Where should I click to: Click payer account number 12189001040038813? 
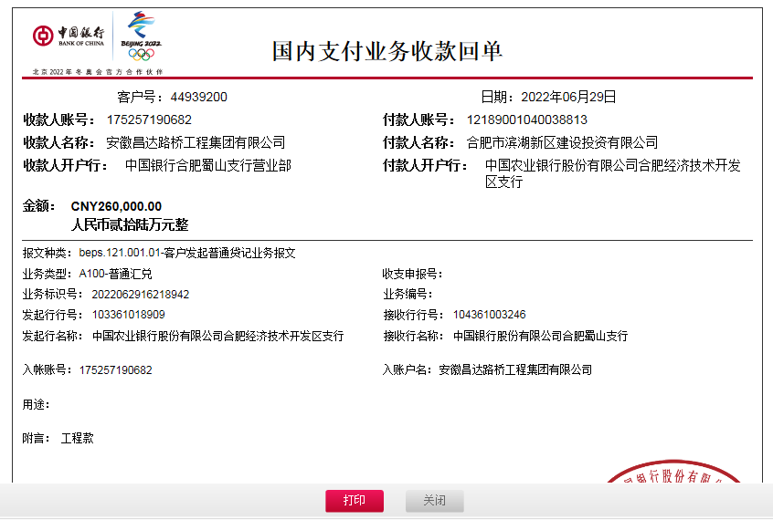[526, 120]
